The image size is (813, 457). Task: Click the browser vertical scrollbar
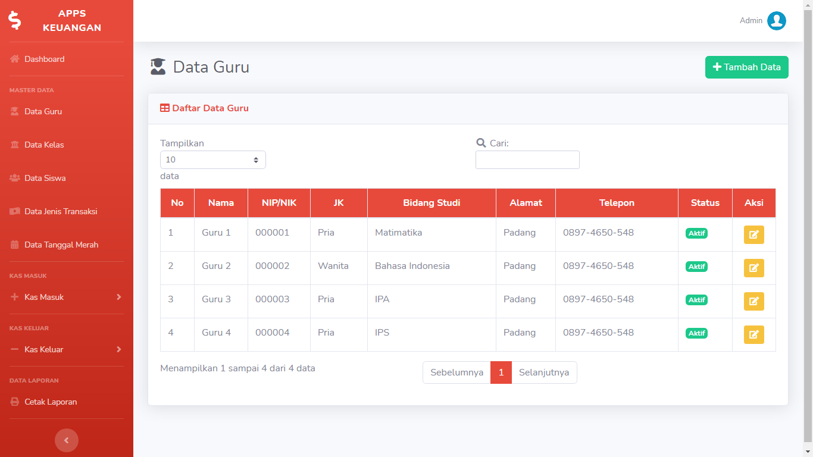[x=808, y=226]
